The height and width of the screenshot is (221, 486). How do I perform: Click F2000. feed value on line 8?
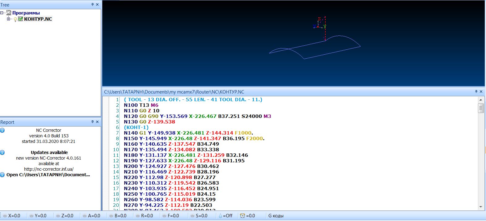click(256, 139)
